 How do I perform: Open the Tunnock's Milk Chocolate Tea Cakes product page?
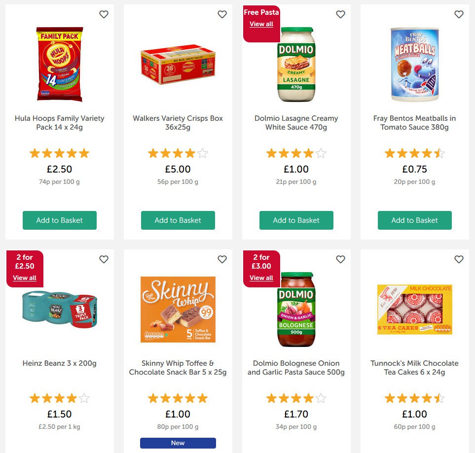414,368
